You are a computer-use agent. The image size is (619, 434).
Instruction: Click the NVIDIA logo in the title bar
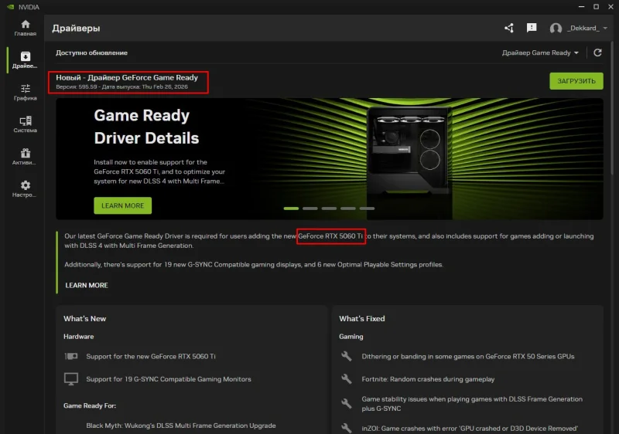click(8, 5)
